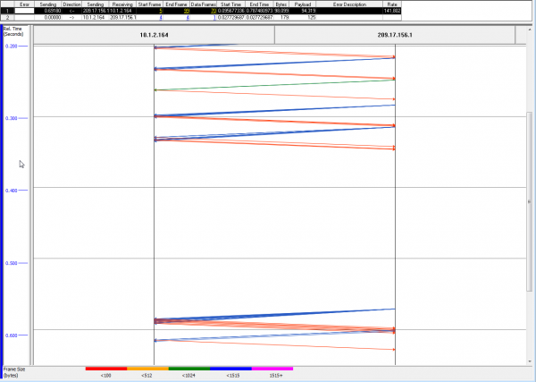Viewport: 536px width, 382px height.
Task: Open data frames link 70 in row 1
Action: (214, 11)
